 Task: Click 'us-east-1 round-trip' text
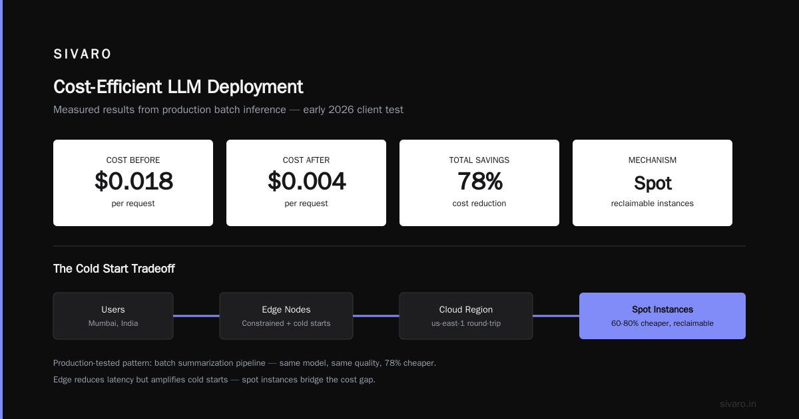click(x=466, y=323)
